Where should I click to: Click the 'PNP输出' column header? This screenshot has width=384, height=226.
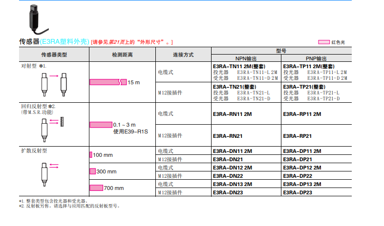(316, 58)
